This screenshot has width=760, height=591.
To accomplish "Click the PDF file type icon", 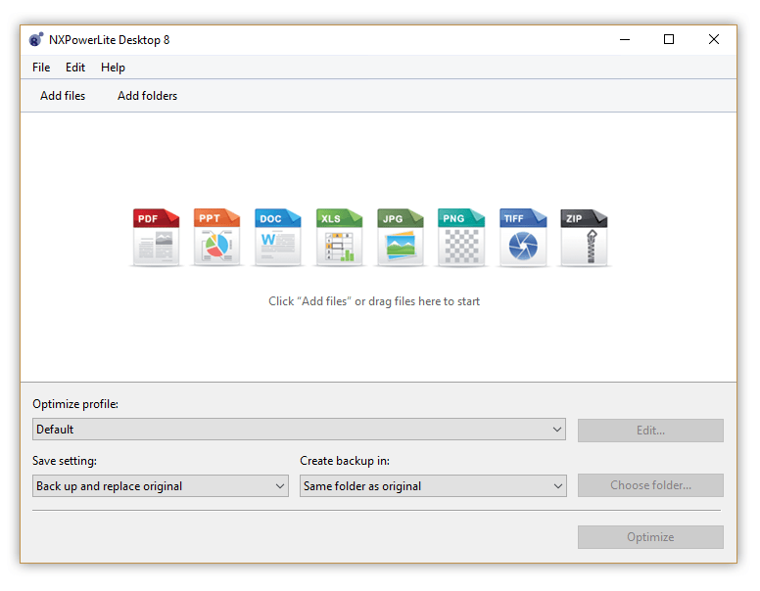I will (156, 238).
